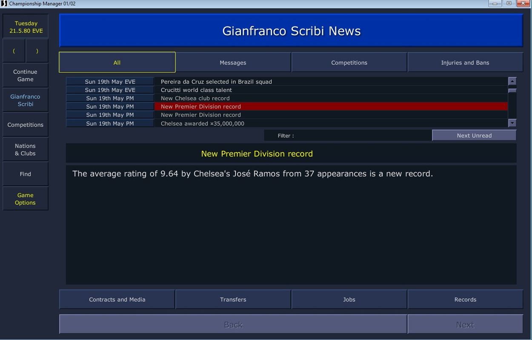Click the news list scrollbar thumb

click(x=512, y=90)
